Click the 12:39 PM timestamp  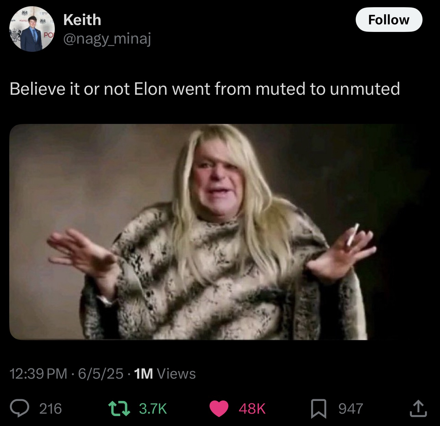(x=39, y=373)
